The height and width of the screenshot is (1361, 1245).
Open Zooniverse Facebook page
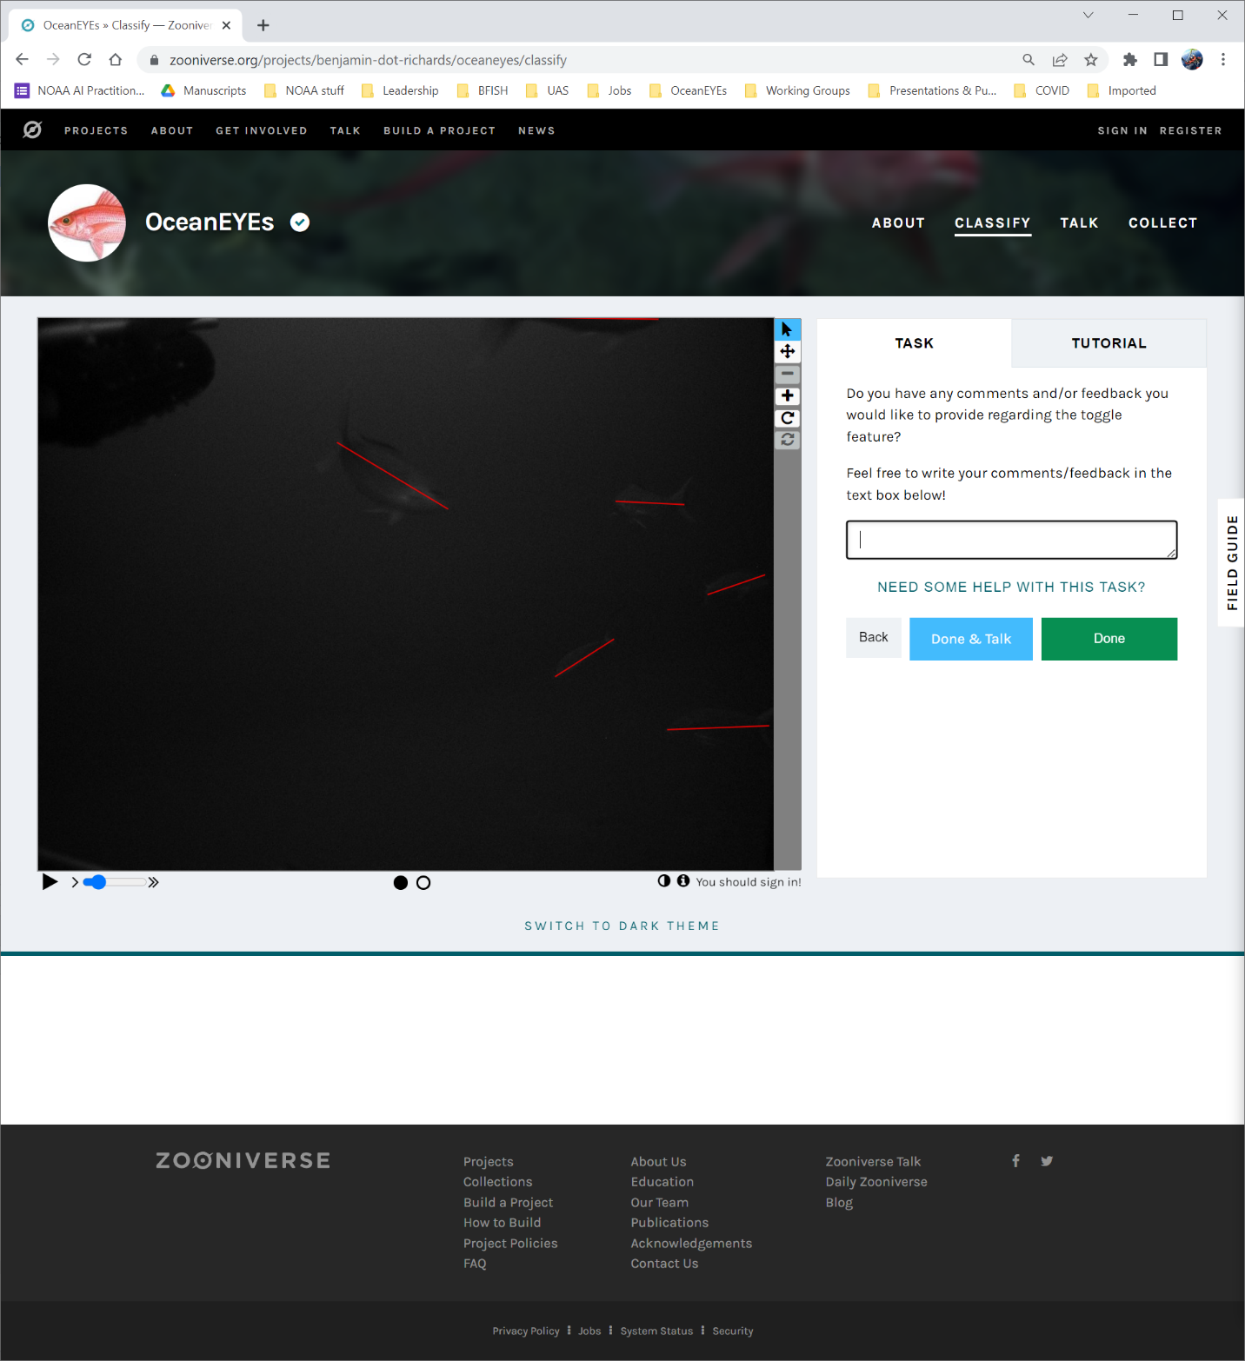pyautogui.click(x=1015, y=1161)
